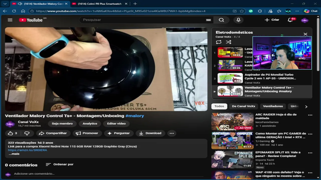Add this page to favorites star
Screen dimensions: 321x180
coord(242,11)
